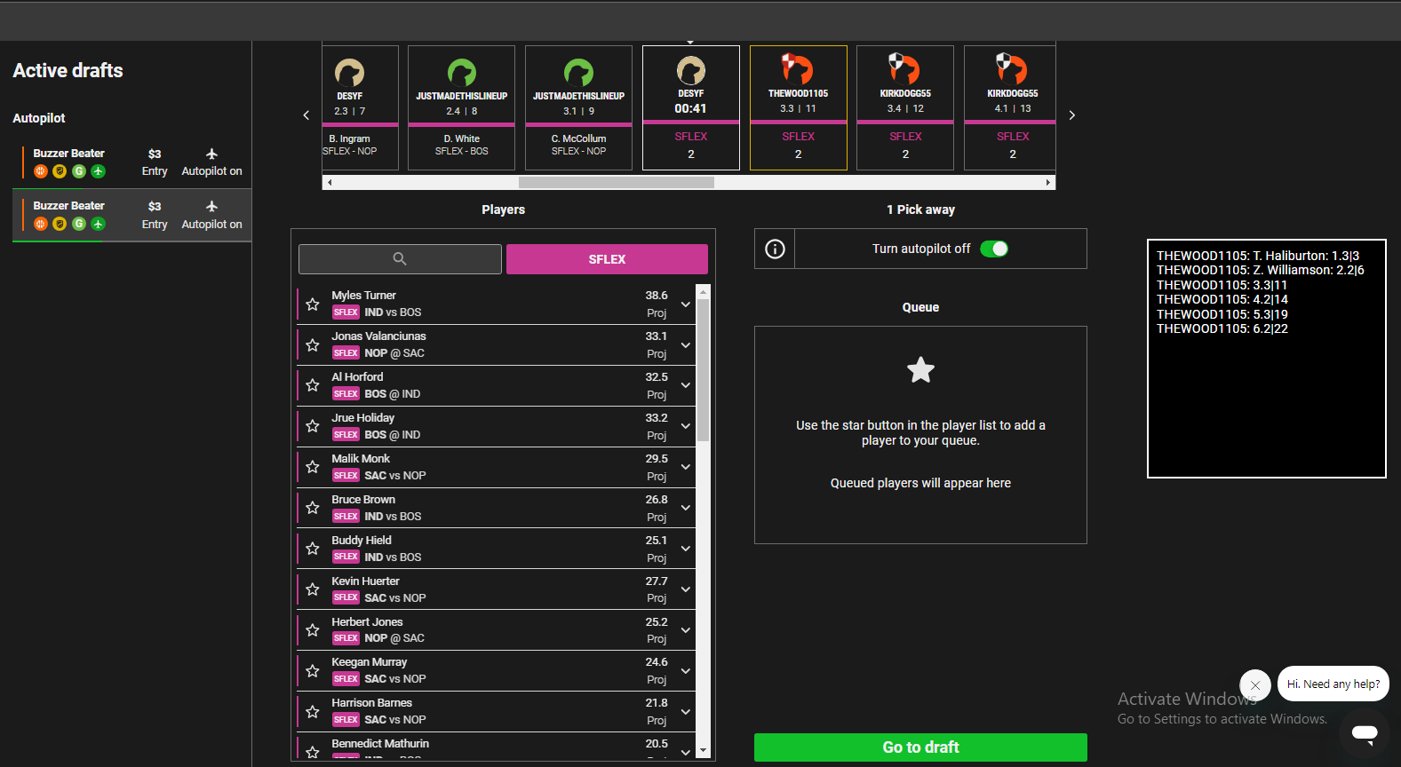Expand Keegan Murray row chevron
Screen dimensions: 1401x767
tap(686, 671)
